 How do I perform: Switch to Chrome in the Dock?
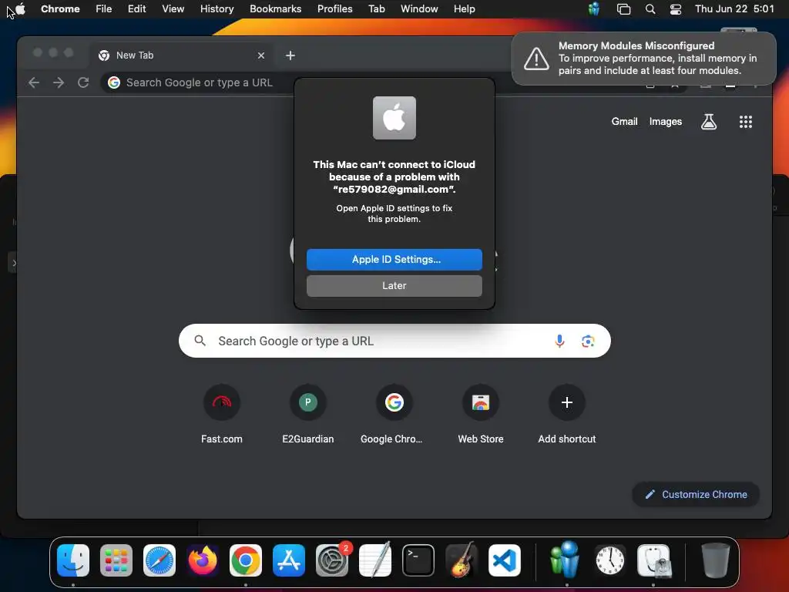pyautogui.click(x=246, y=560)
